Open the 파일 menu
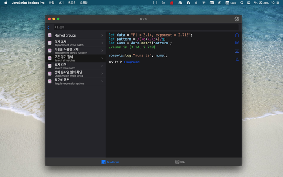This screenshot has width=283, height=177. [51, 3]
